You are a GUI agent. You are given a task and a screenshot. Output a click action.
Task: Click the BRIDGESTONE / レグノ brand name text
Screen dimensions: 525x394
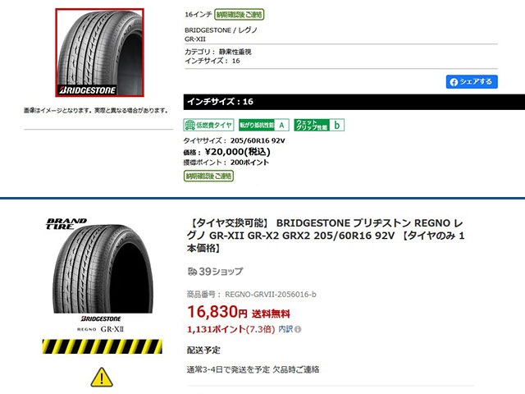click(221, 30)
